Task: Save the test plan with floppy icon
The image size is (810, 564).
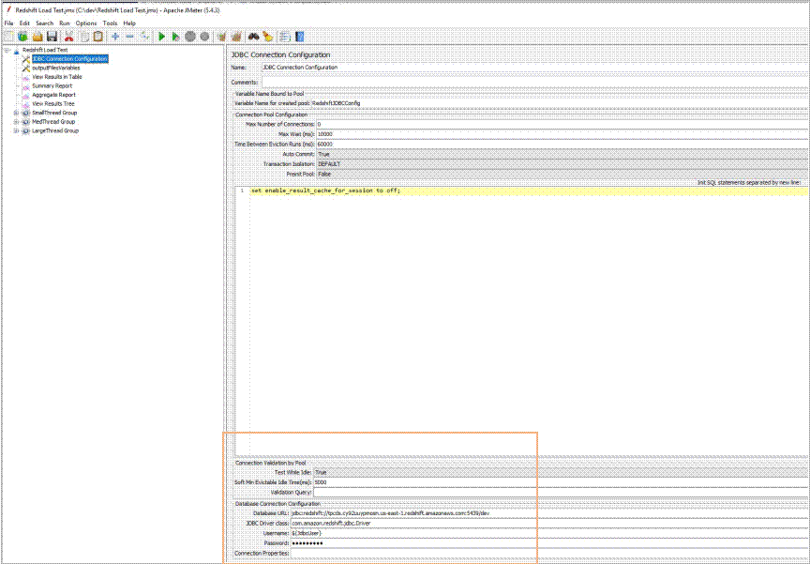Action: coord(52,37)
